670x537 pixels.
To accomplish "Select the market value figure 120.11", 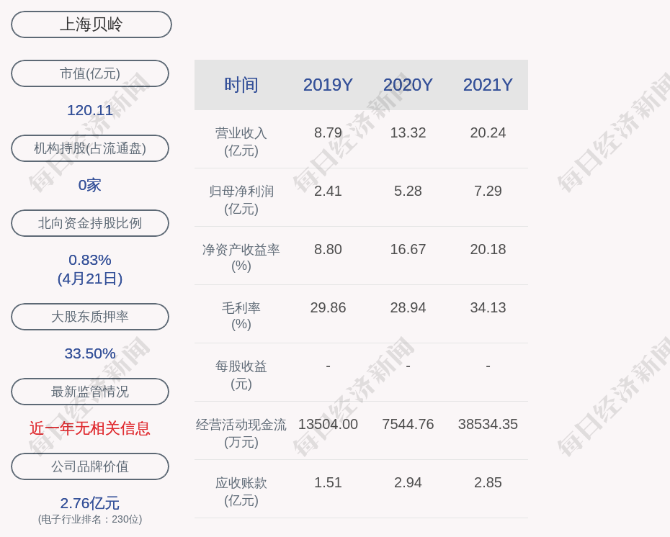I will (x=90, y=110).
